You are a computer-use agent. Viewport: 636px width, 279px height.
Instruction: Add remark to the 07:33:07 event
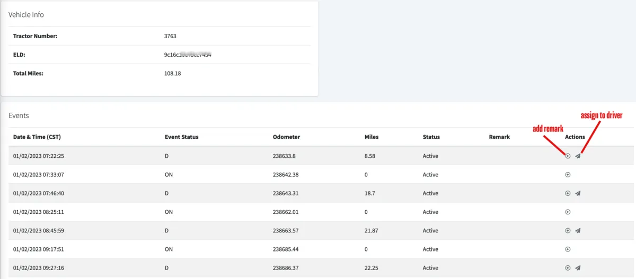pos(568,175)
